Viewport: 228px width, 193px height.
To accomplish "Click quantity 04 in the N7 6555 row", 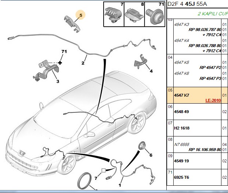I will pos(224,144).
